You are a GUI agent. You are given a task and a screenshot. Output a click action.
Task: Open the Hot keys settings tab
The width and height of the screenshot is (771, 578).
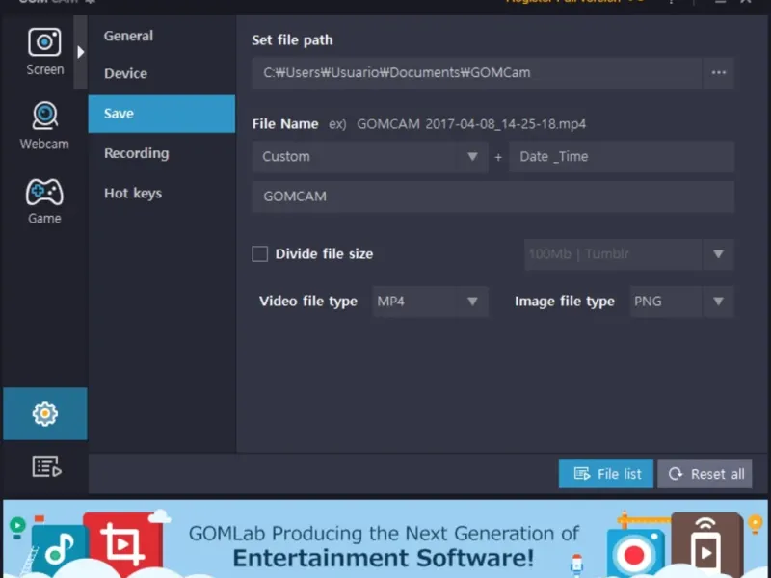133,194
